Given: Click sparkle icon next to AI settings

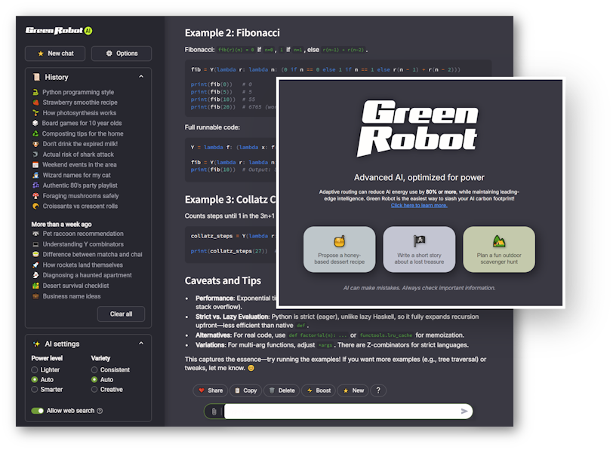Looking at the screenshot, I should pyautogui.click(x=37, y=344).
